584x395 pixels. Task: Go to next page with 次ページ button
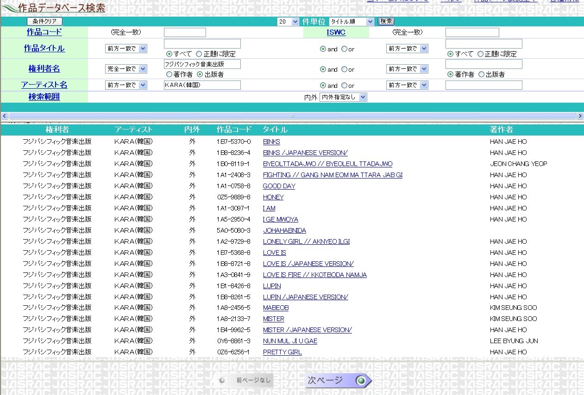[338, 380]
